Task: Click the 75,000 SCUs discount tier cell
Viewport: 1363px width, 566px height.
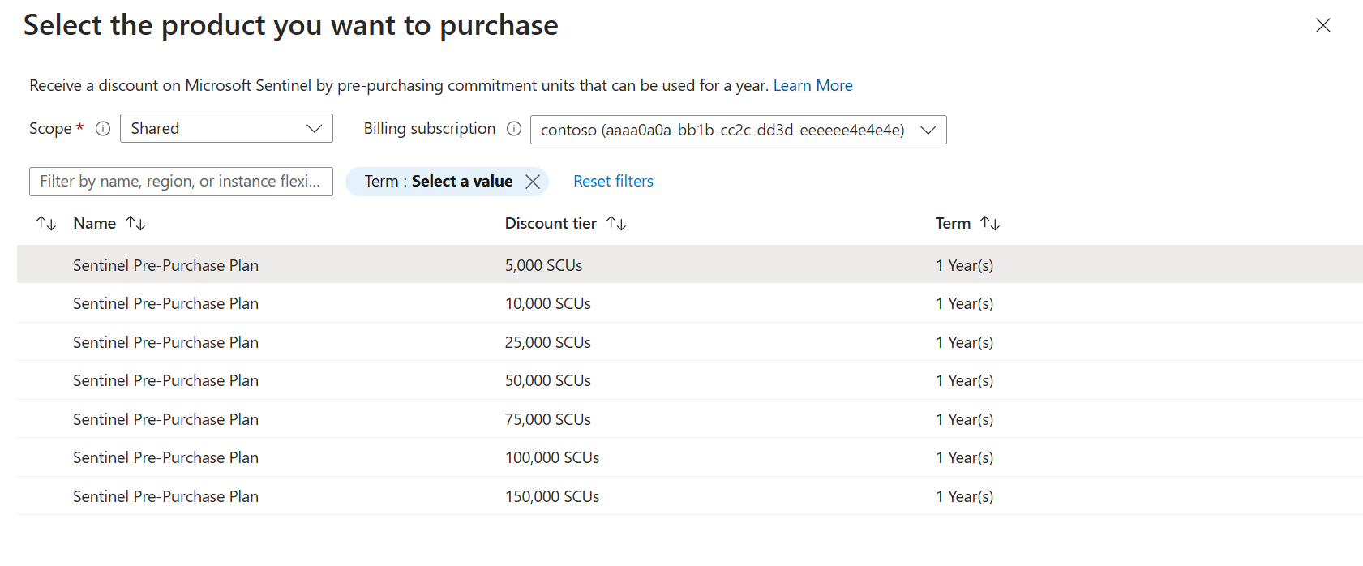Action: tap(548, 419)
